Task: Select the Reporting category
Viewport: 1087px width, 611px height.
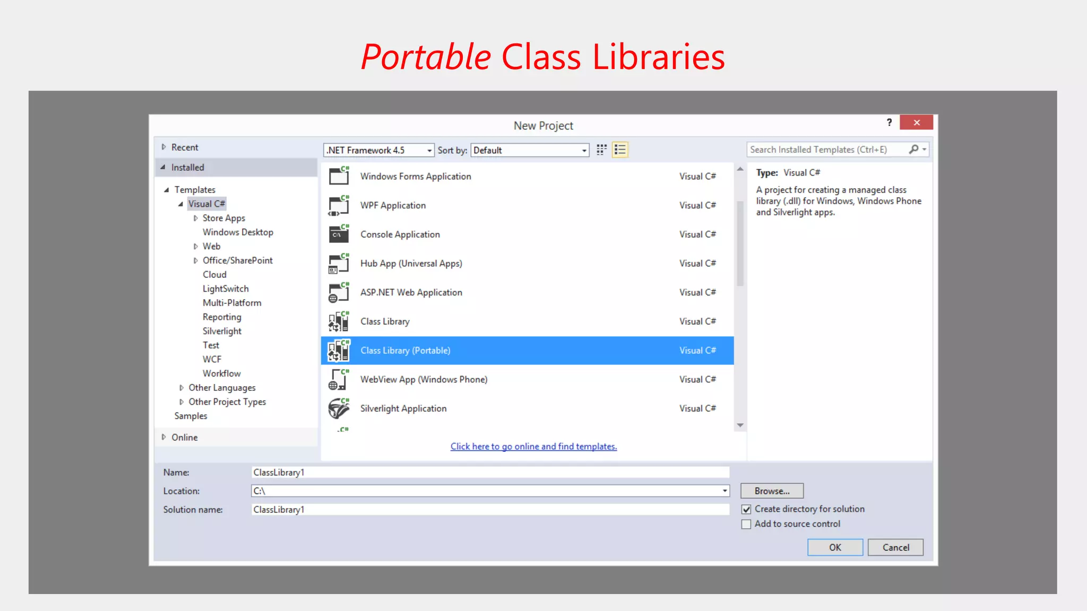Action: coord(222,317)
